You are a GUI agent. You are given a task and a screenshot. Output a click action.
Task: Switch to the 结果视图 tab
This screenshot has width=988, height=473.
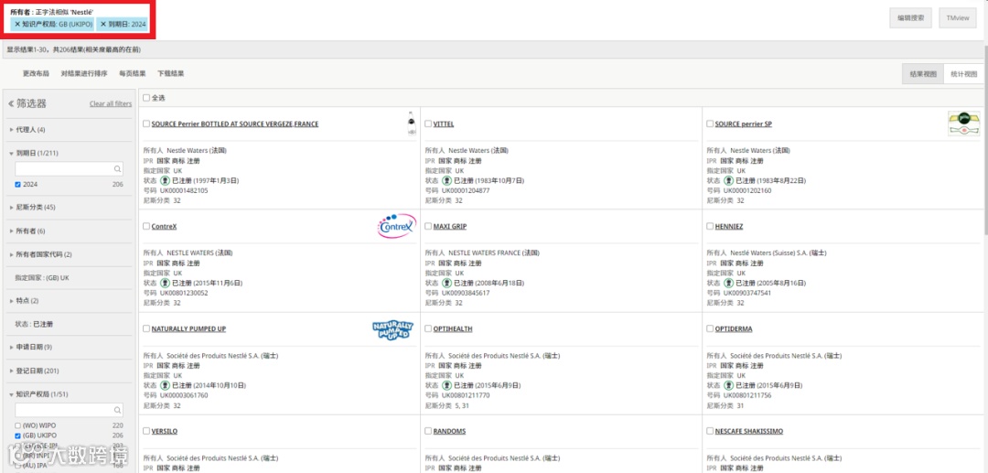click(x=923, y=74)
